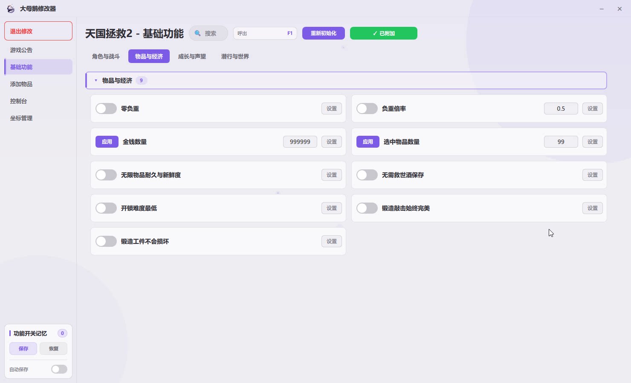Open 设置 for 金钱数量

click(332, 142)
